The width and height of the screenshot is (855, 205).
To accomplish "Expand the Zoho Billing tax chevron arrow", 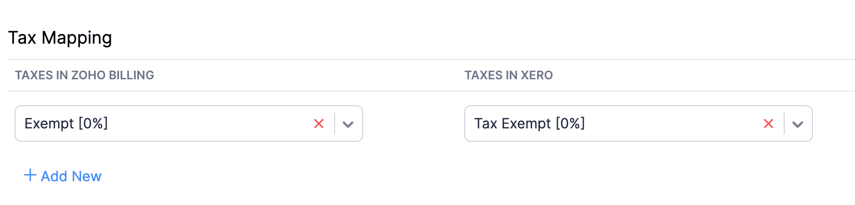I will point(348,124).
